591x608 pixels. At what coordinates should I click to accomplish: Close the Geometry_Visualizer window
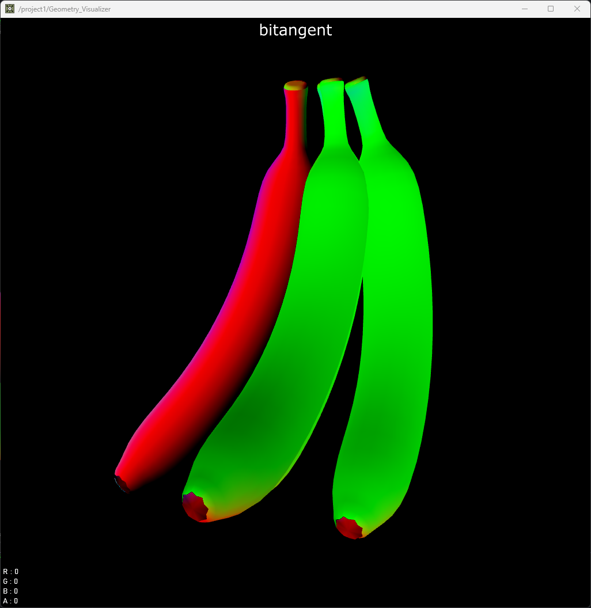tap(577, 9)
